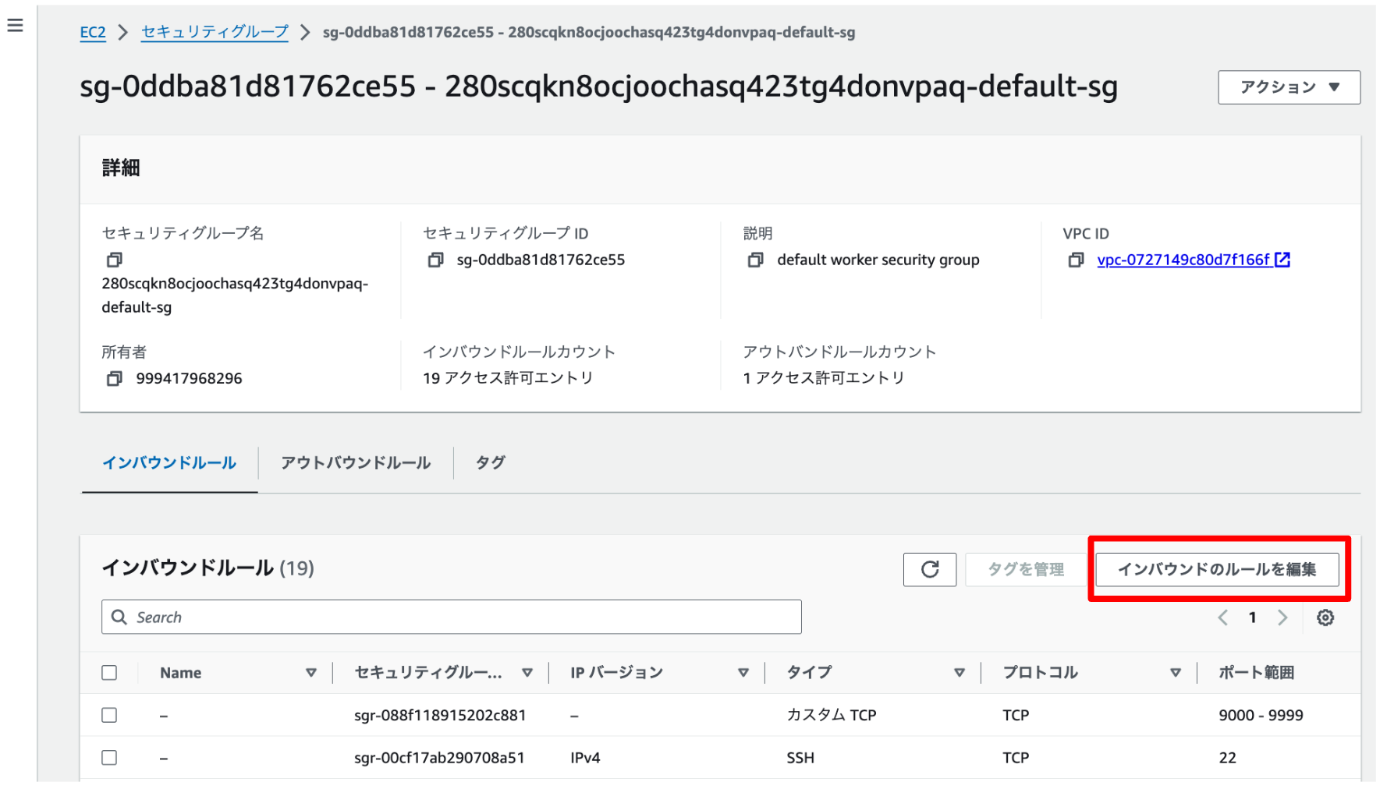
Task: Copy the description text icon
Action: tap(755, 260)
